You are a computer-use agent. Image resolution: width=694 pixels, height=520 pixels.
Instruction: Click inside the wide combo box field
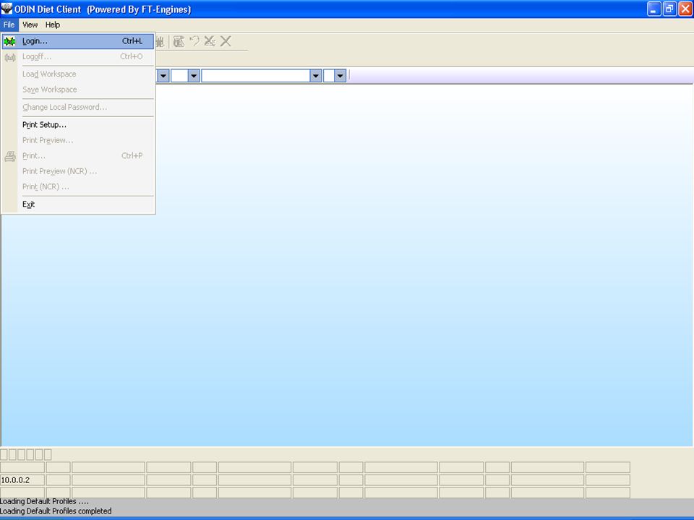(x=256, y=76)
